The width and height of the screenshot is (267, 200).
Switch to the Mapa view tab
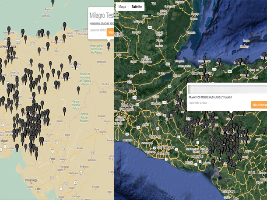coord(122,7)
